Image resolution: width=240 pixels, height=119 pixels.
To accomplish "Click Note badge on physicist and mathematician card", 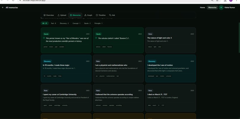I will pyautogui.click(x=98, y=61).
